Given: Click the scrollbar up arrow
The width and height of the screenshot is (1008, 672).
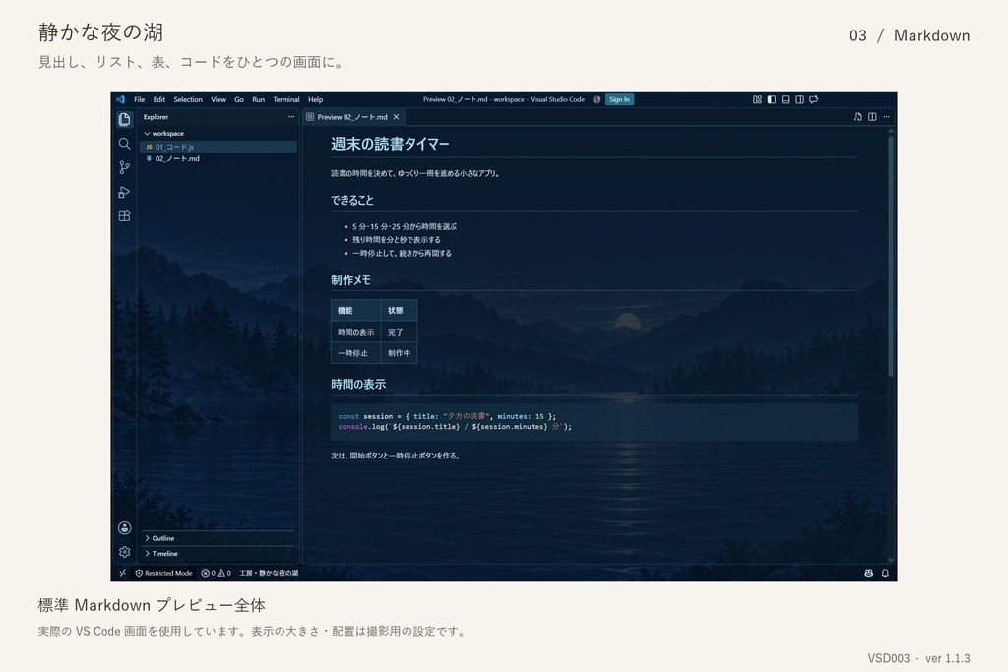Looking at the screenshot, I should (x=890, y=131).
